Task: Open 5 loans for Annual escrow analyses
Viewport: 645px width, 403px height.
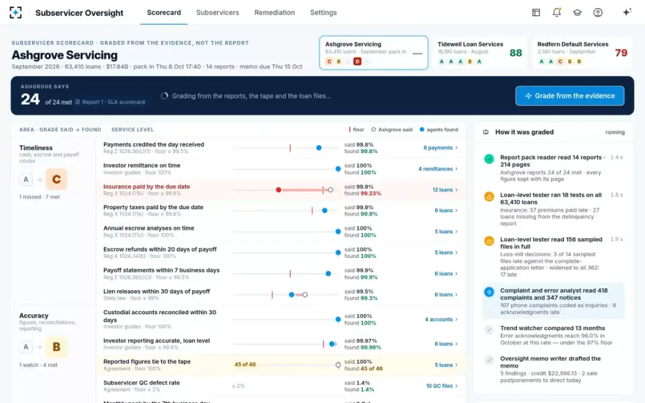Action: tap(446, 232)
